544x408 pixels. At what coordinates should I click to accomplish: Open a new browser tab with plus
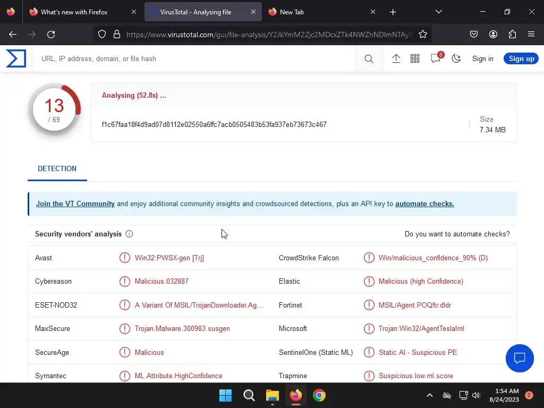tap(393, 12)
